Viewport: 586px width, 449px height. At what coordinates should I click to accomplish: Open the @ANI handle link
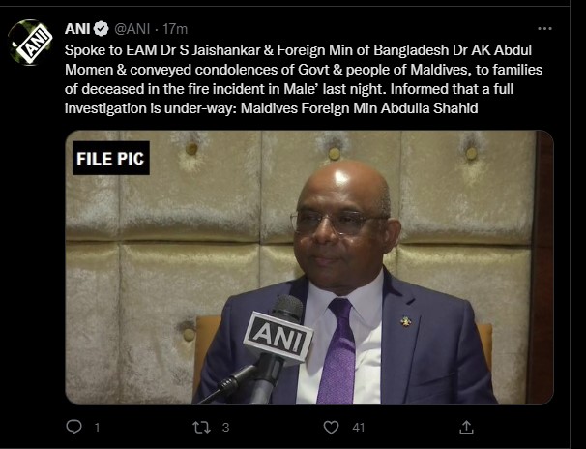[x=132, y=29]
